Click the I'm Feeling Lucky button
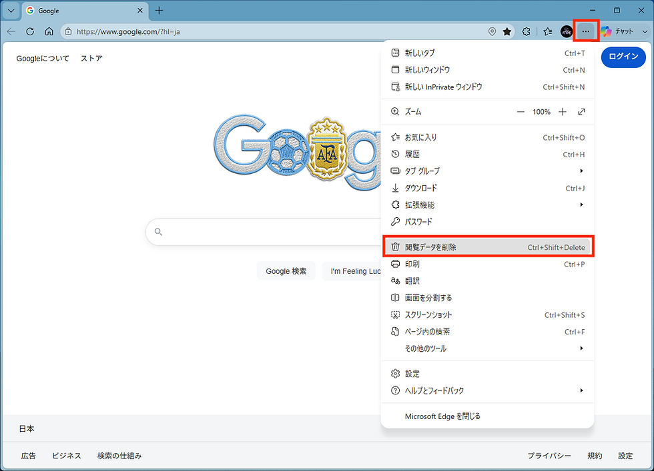This screenshot has width=654, height=471. coord(352,271)
